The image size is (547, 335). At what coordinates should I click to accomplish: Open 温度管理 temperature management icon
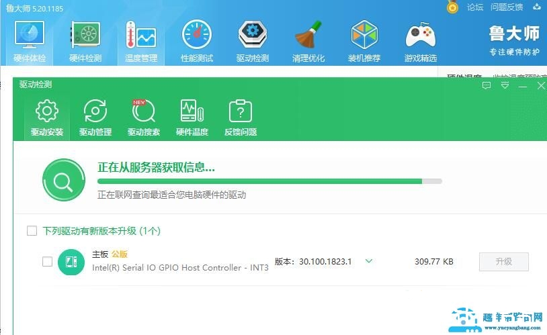[141, 42]
